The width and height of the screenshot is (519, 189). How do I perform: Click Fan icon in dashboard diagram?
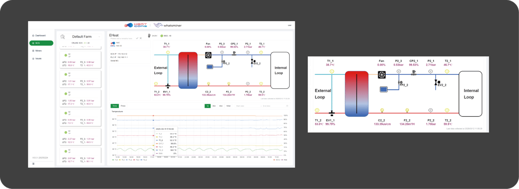tap(208, 55)
